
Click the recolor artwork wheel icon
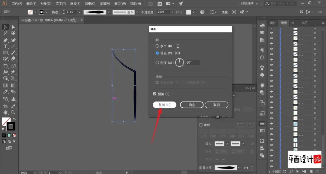[x=202, y=12]
